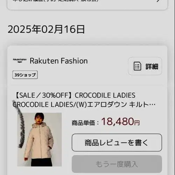Open the Rakuten Fashion shop name link
The image size is (175, 175).
(x=59, y=61)
